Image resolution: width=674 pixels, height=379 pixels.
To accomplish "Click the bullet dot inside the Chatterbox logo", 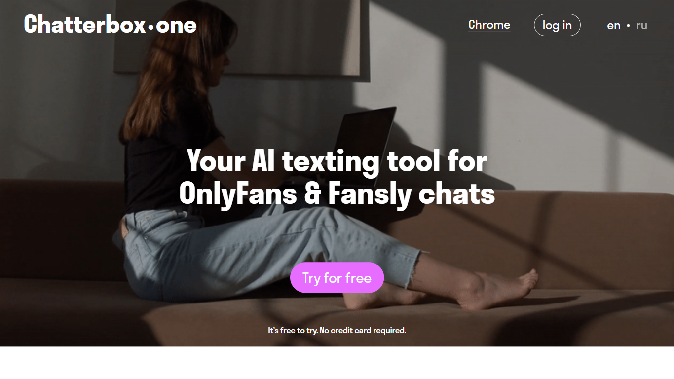I will coord(151,27).
